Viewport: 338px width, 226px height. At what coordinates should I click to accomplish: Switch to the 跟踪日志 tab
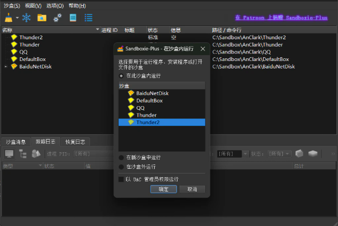pyautogui.click(x=46, y=142)
